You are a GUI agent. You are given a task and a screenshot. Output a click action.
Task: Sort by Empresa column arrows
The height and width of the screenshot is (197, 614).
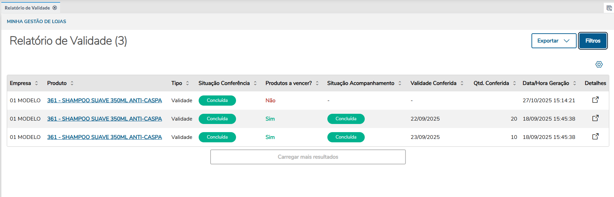36,83
